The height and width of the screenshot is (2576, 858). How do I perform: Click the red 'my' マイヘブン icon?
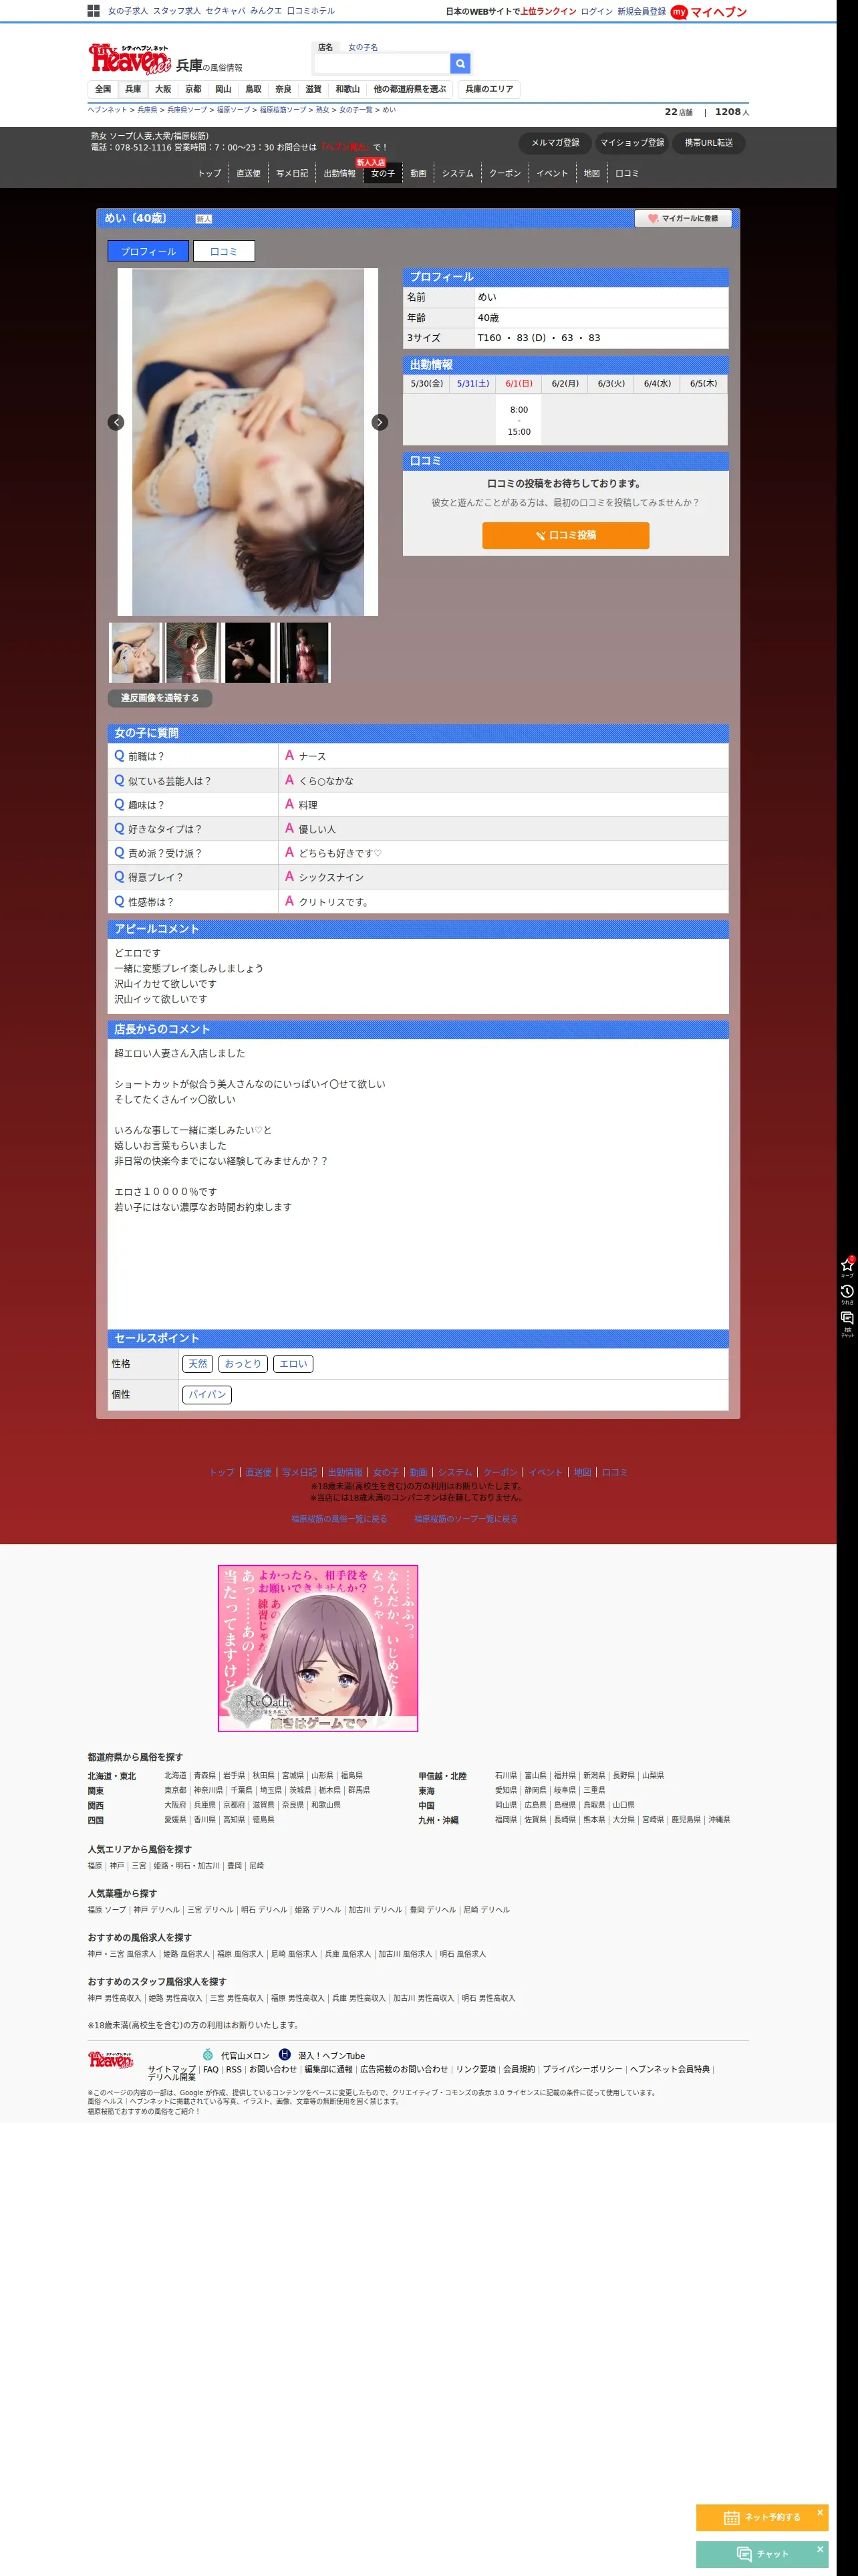pyautogui.click(x=679, y=12)
